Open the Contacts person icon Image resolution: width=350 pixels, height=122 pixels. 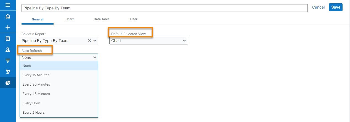(8, 50)
